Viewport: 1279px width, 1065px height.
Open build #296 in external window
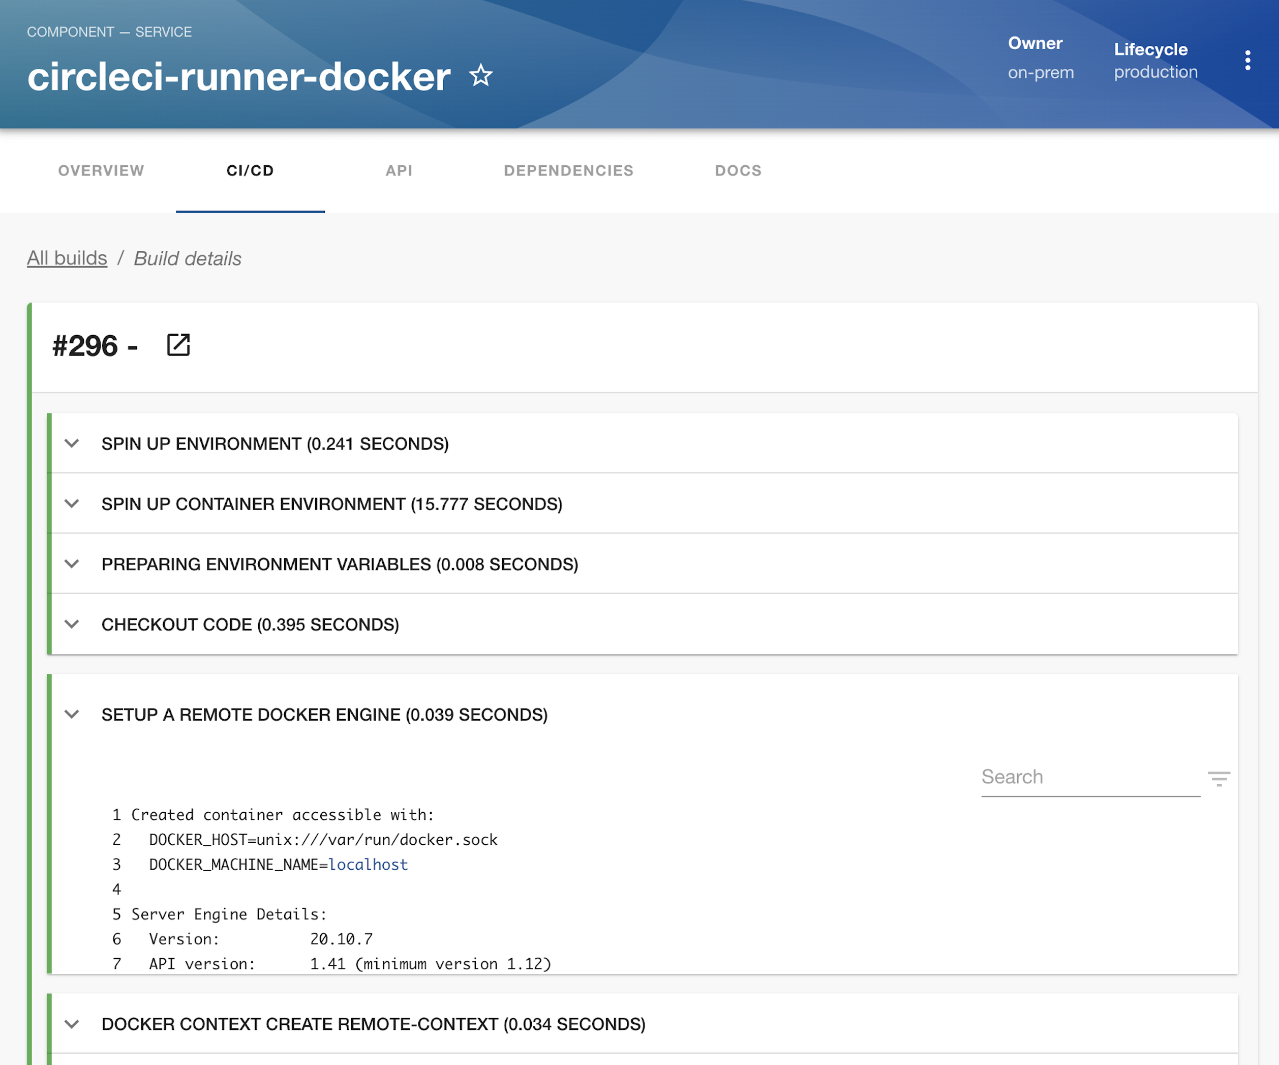tap(178, 345)
